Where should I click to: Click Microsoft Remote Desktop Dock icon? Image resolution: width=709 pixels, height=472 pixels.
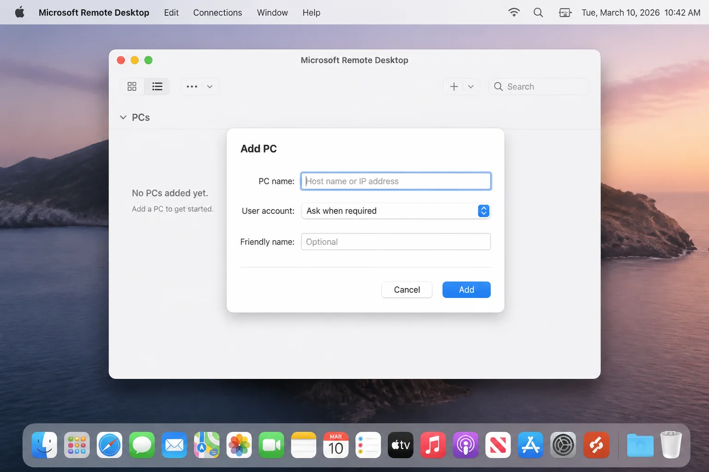(596, 445)
